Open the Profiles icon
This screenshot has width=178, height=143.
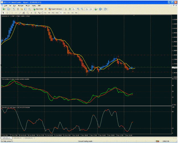8,9
